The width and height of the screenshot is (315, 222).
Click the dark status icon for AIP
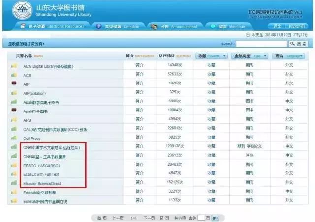click(x=14, y=83)
